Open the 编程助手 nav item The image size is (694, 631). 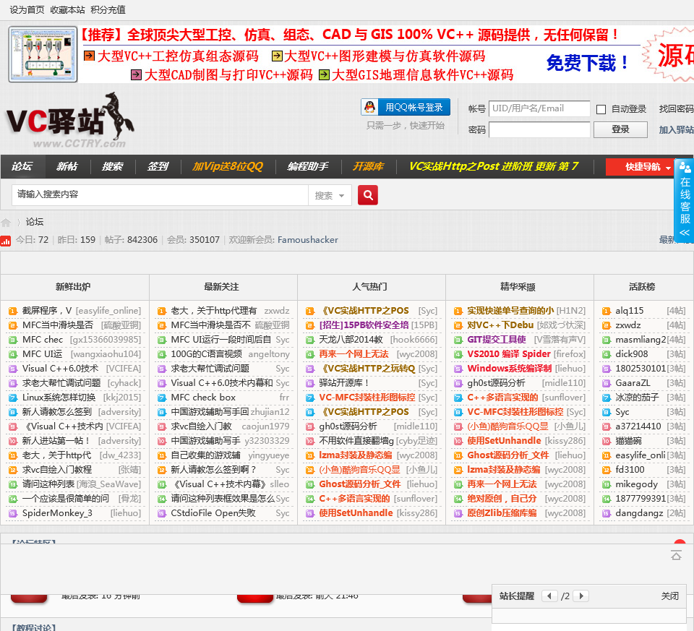pyautogui.click(x=308, y=166)
